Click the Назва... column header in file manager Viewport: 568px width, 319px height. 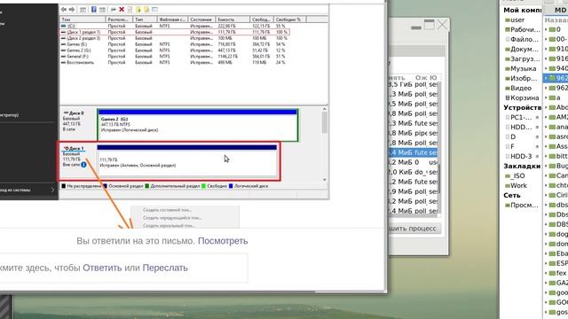click(x=556, y=19)
